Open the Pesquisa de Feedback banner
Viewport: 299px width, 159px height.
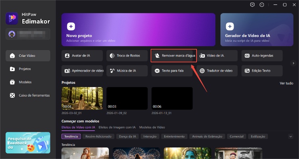click(28, 143)
